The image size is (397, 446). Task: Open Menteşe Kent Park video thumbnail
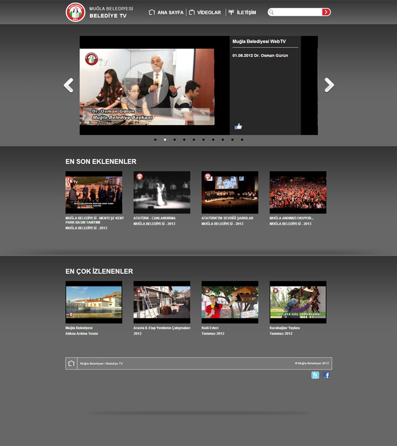(x=94, y=192)
